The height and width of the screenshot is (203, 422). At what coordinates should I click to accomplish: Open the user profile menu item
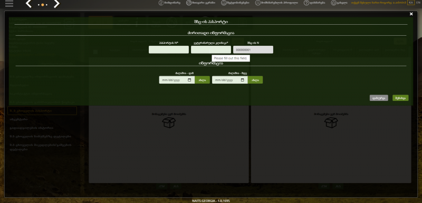tap(276, 3)
